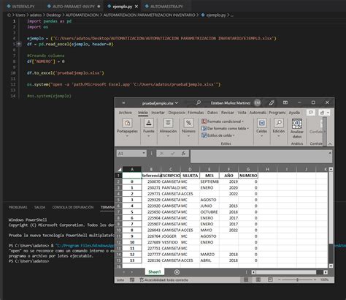The image size is (346, 300).
Task: Open the Portapapeles clipboard group in Excel
Action: [127, 128]
